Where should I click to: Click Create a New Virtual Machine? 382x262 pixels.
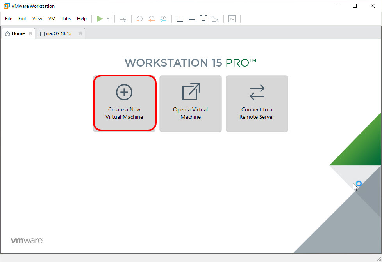(124, 103)
